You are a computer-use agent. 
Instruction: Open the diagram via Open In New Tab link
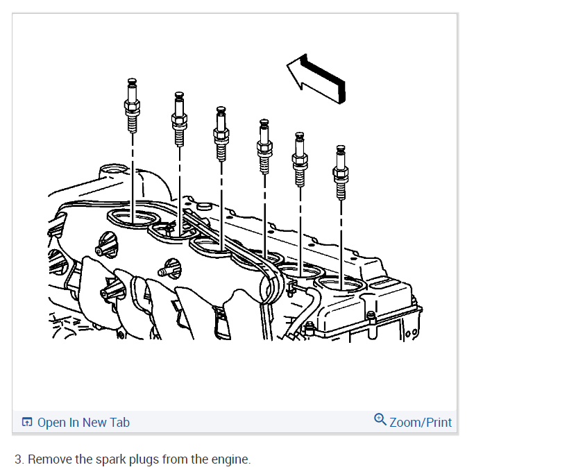pos(83,422)
